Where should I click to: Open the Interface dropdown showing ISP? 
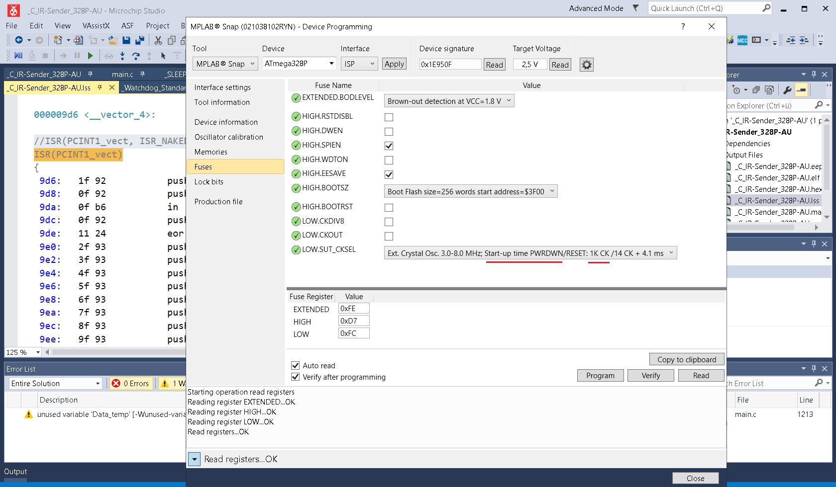tap(359, 64)
